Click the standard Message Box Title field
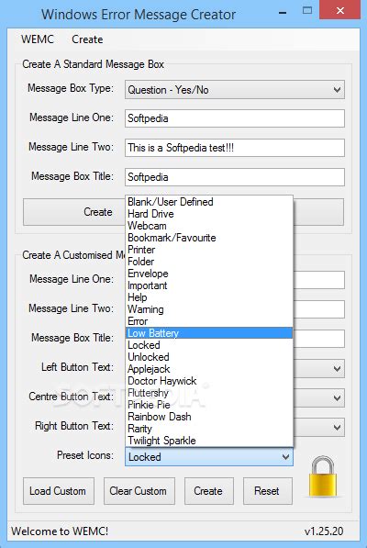Viewport: 367px width, 548px height. (235, 177)
